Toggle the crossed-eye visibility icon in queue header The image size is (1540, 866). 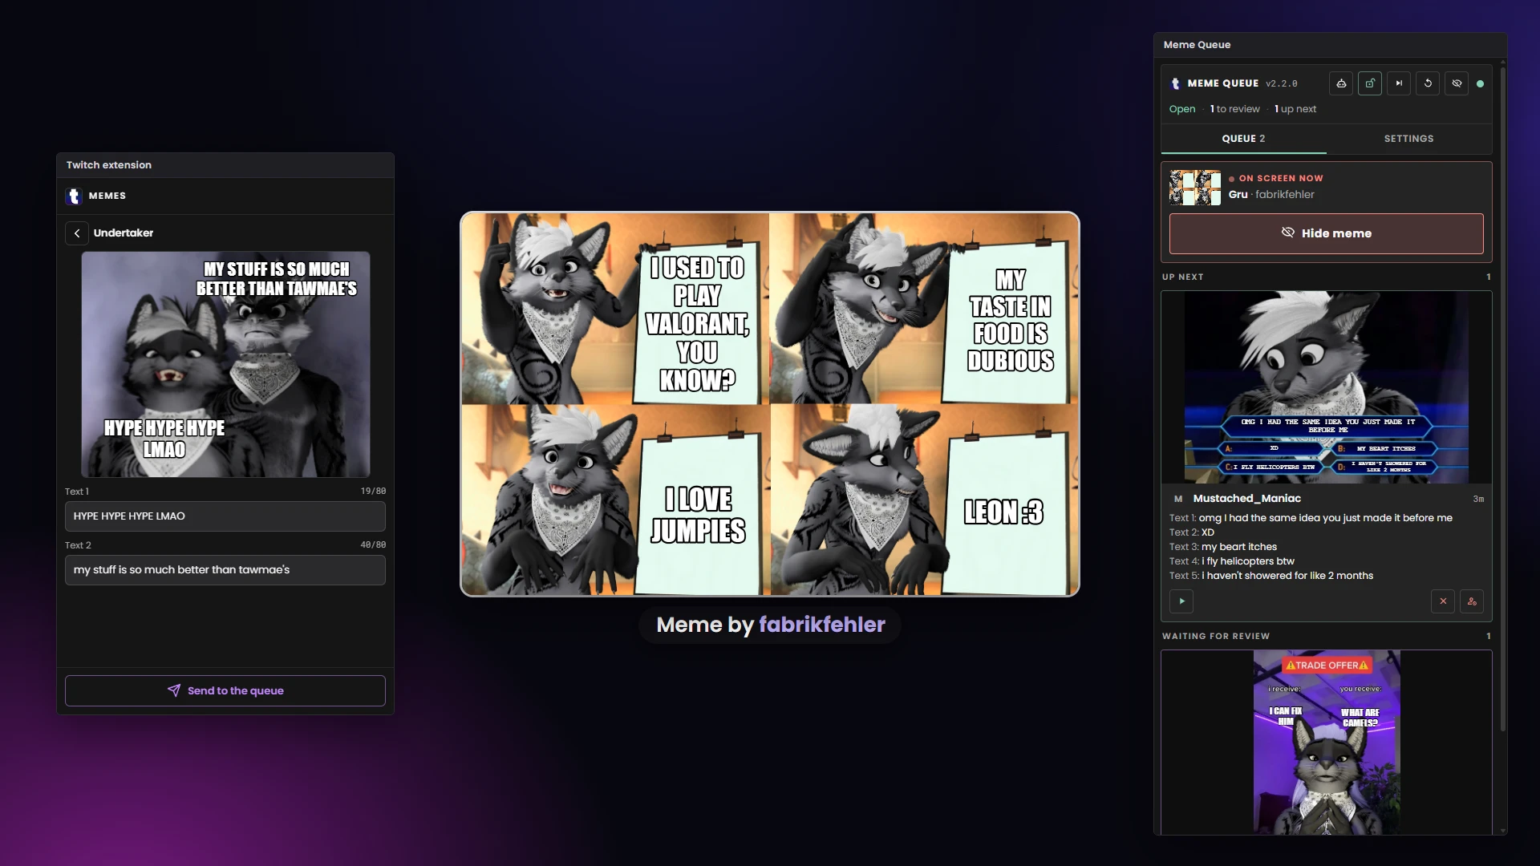tap(1457, 83)
